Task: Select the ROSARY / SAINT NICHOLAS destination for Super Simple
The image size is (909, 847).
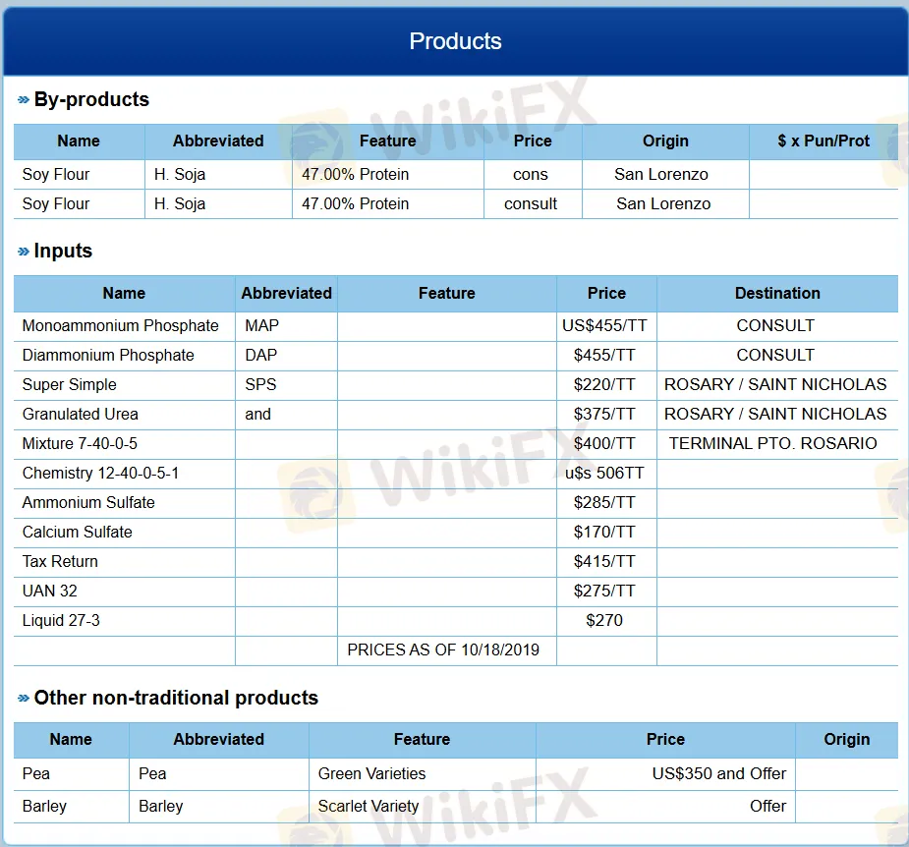Action: (x=776, y=384)
